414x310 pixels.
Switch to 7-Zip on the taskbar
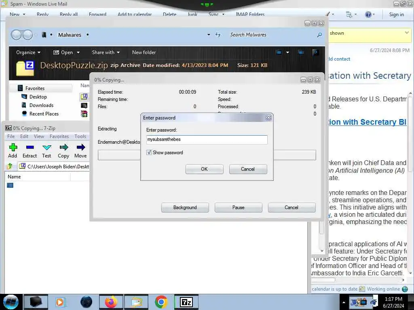[x=186, y=302]
